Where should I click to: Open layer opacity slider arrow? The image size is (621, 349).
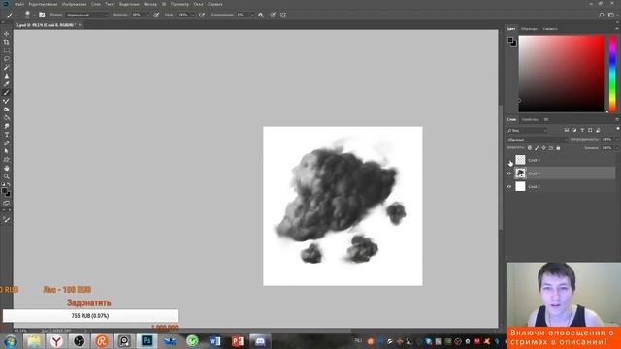coord(617,140)
